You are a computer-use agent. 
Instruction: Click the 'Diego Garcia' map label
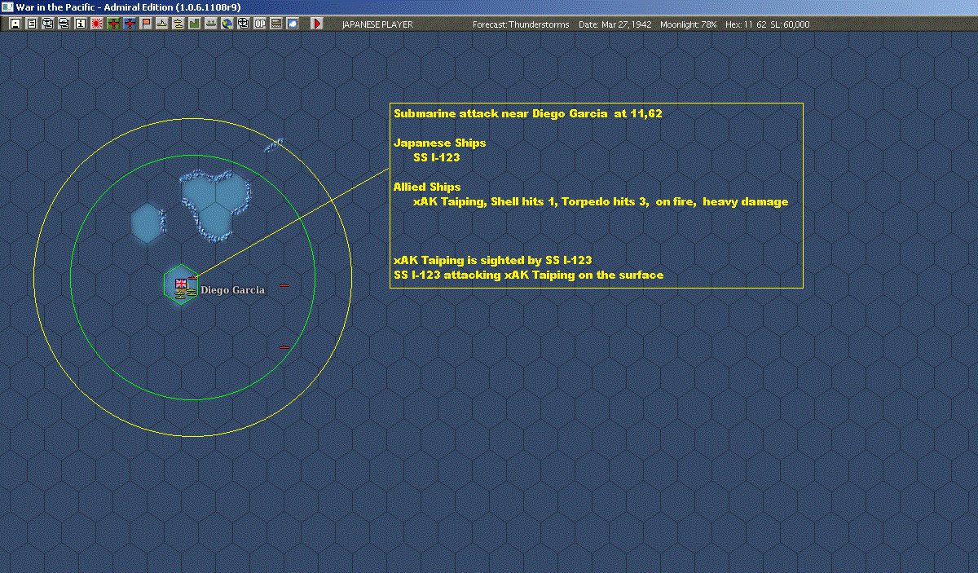coord(232,290)
